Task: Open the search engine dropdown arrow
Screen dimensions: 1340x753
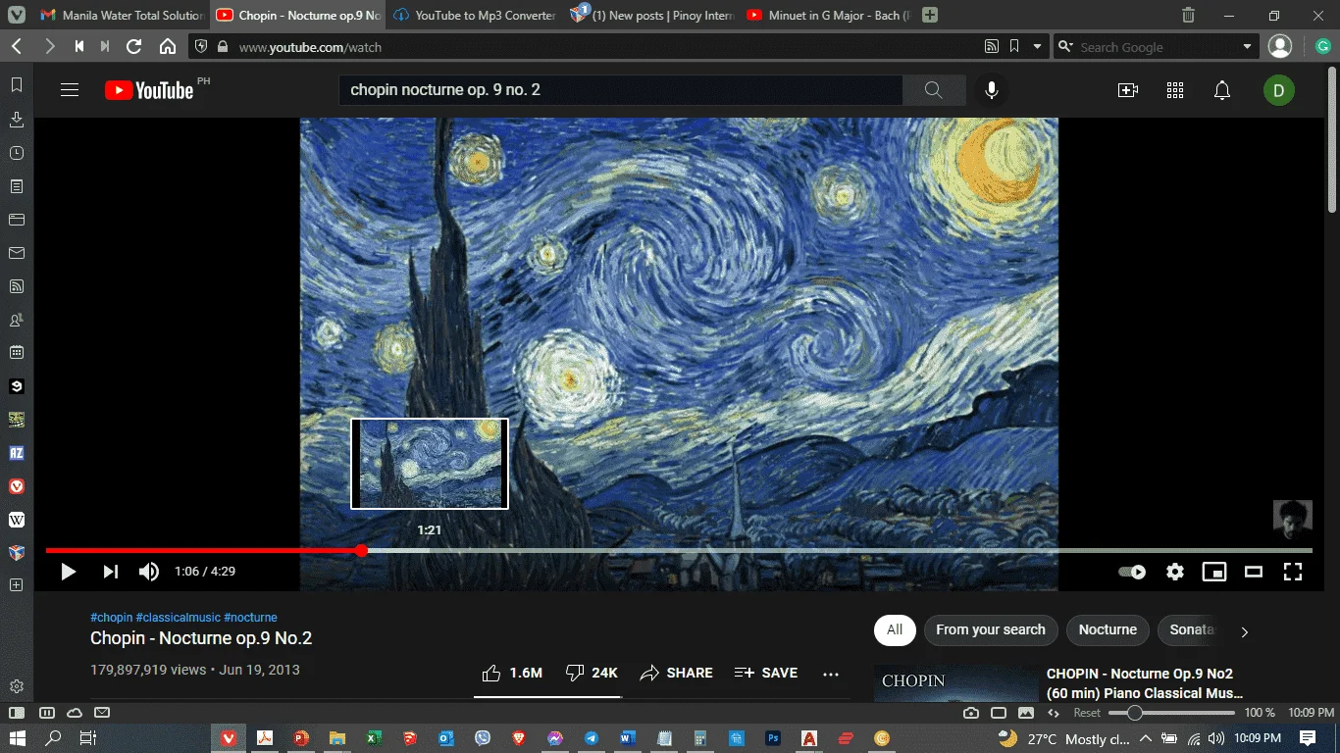Action: (1248, 46)
